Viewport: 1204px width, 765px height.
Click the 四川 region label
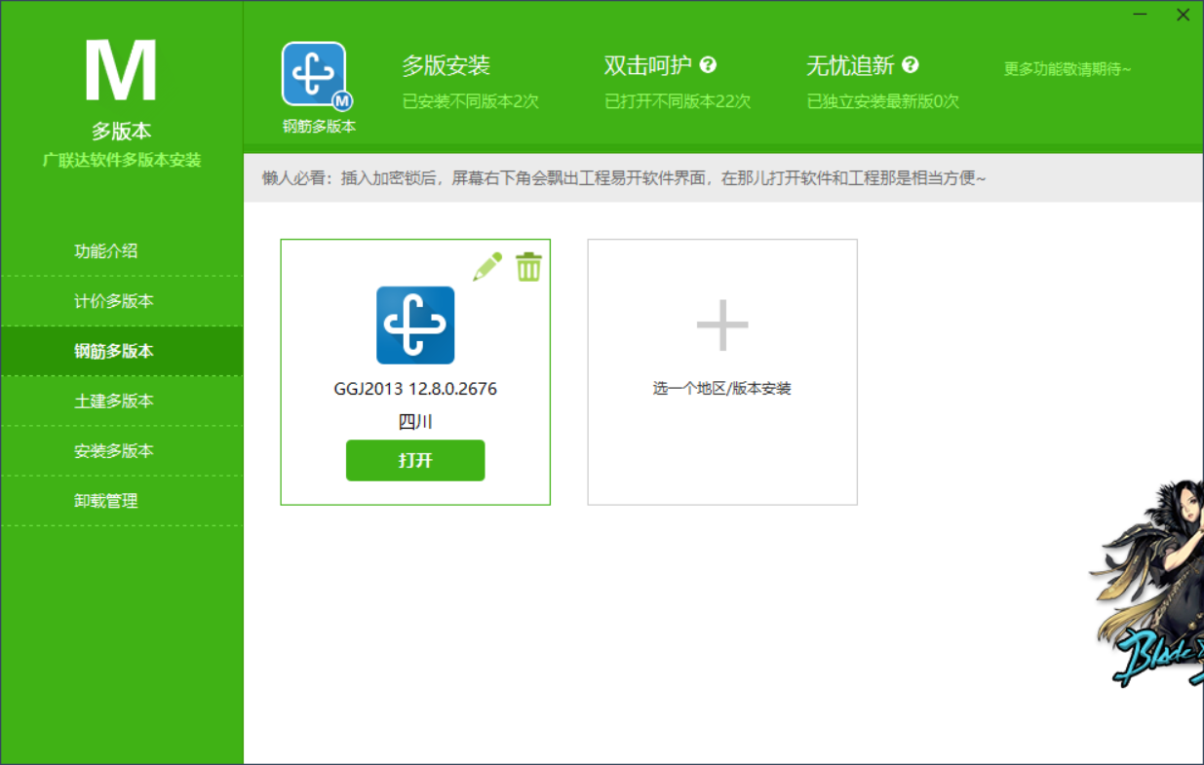[x=415, y=422]
